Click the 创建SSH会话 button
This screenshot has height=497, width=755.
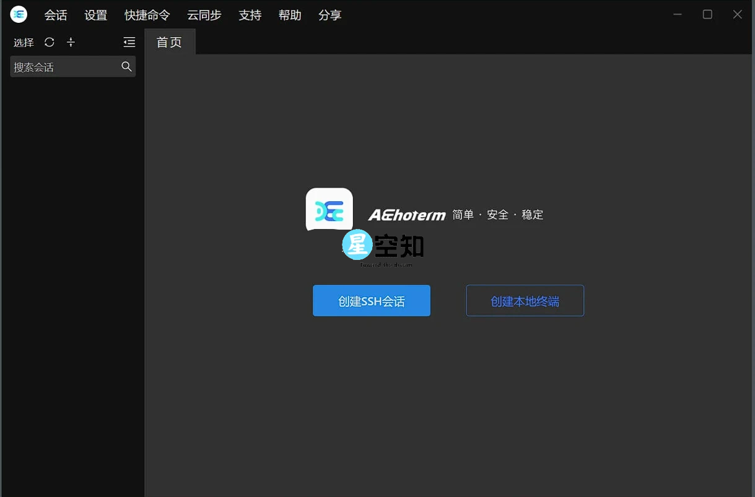tap(371, 300)
